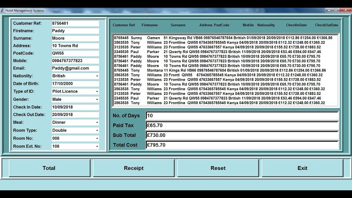Open the Receipt button
The height and width of the screenshot is (198, 352).
point(134,168)
